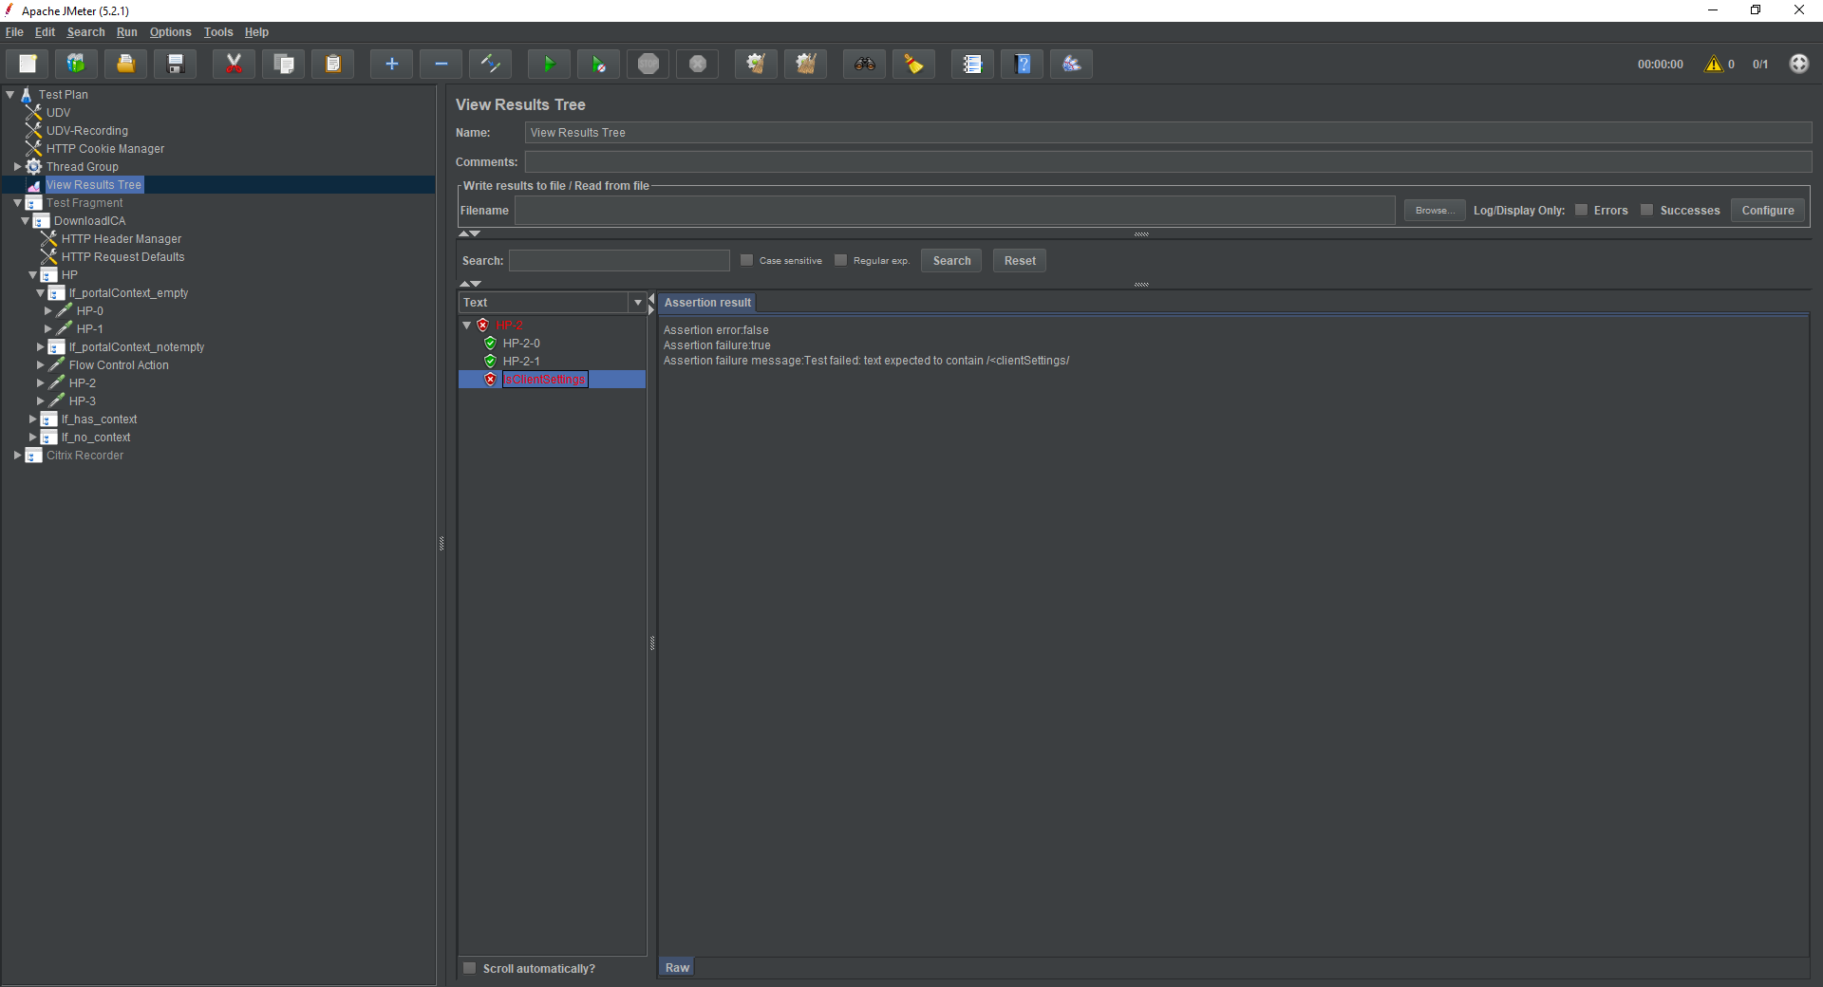
Task: Click the Help book icon in toolbar
Action: pos(1023,64)
